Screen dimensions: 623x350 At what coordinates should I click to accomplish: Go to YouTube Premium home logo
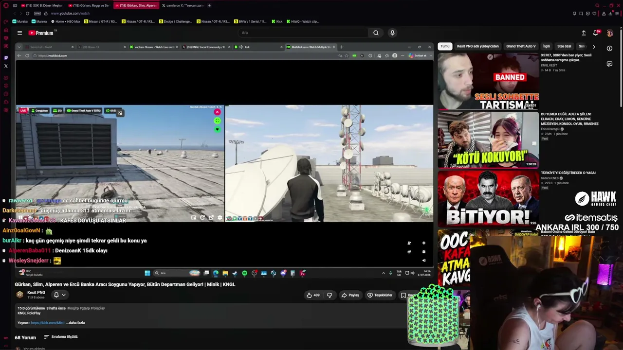click(x=41, y=33)
